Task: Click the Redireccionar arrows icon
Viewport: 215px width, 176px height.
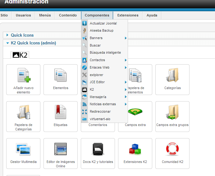Action: point(85,112)
